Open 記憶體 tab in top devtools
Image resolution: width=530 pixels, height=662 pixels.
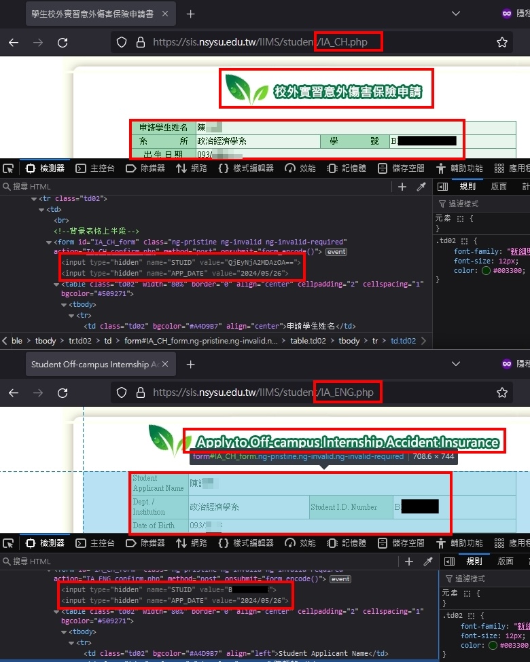pyautogui.click(x=347, y=168)
